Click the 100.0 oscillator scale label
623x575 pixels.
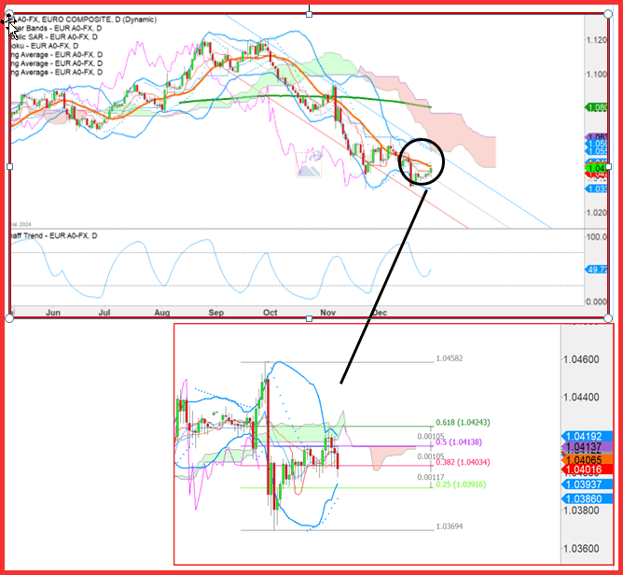597,237
